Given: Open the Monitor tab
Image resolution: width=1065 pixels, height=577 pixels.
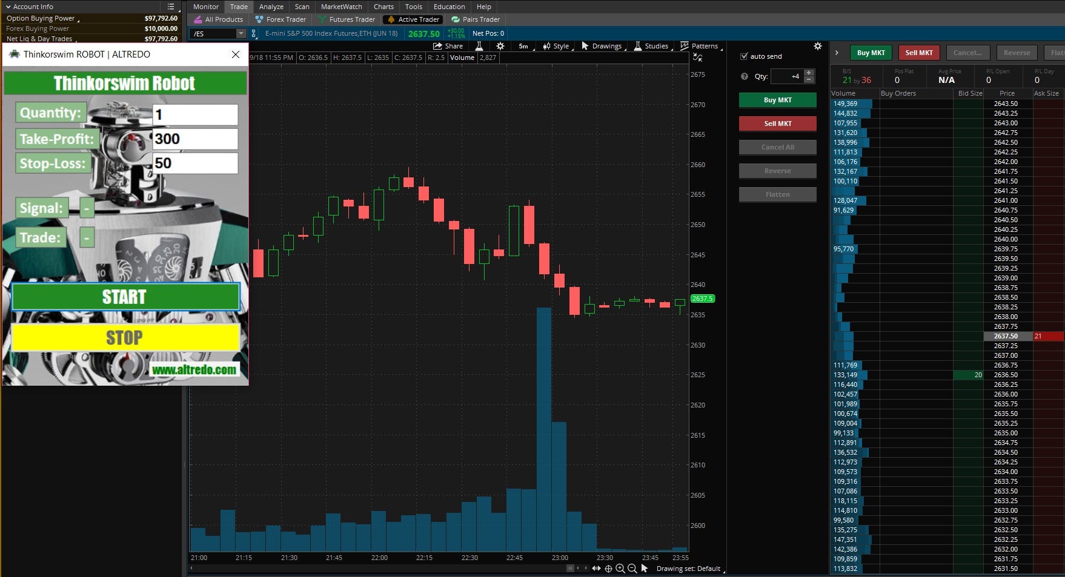Looking at the screenshot, I should tap(205, 7).
